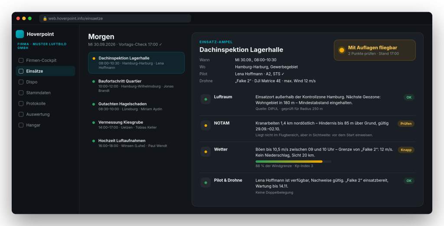Click the green status icon beside Luftraum

pos(206,99)
